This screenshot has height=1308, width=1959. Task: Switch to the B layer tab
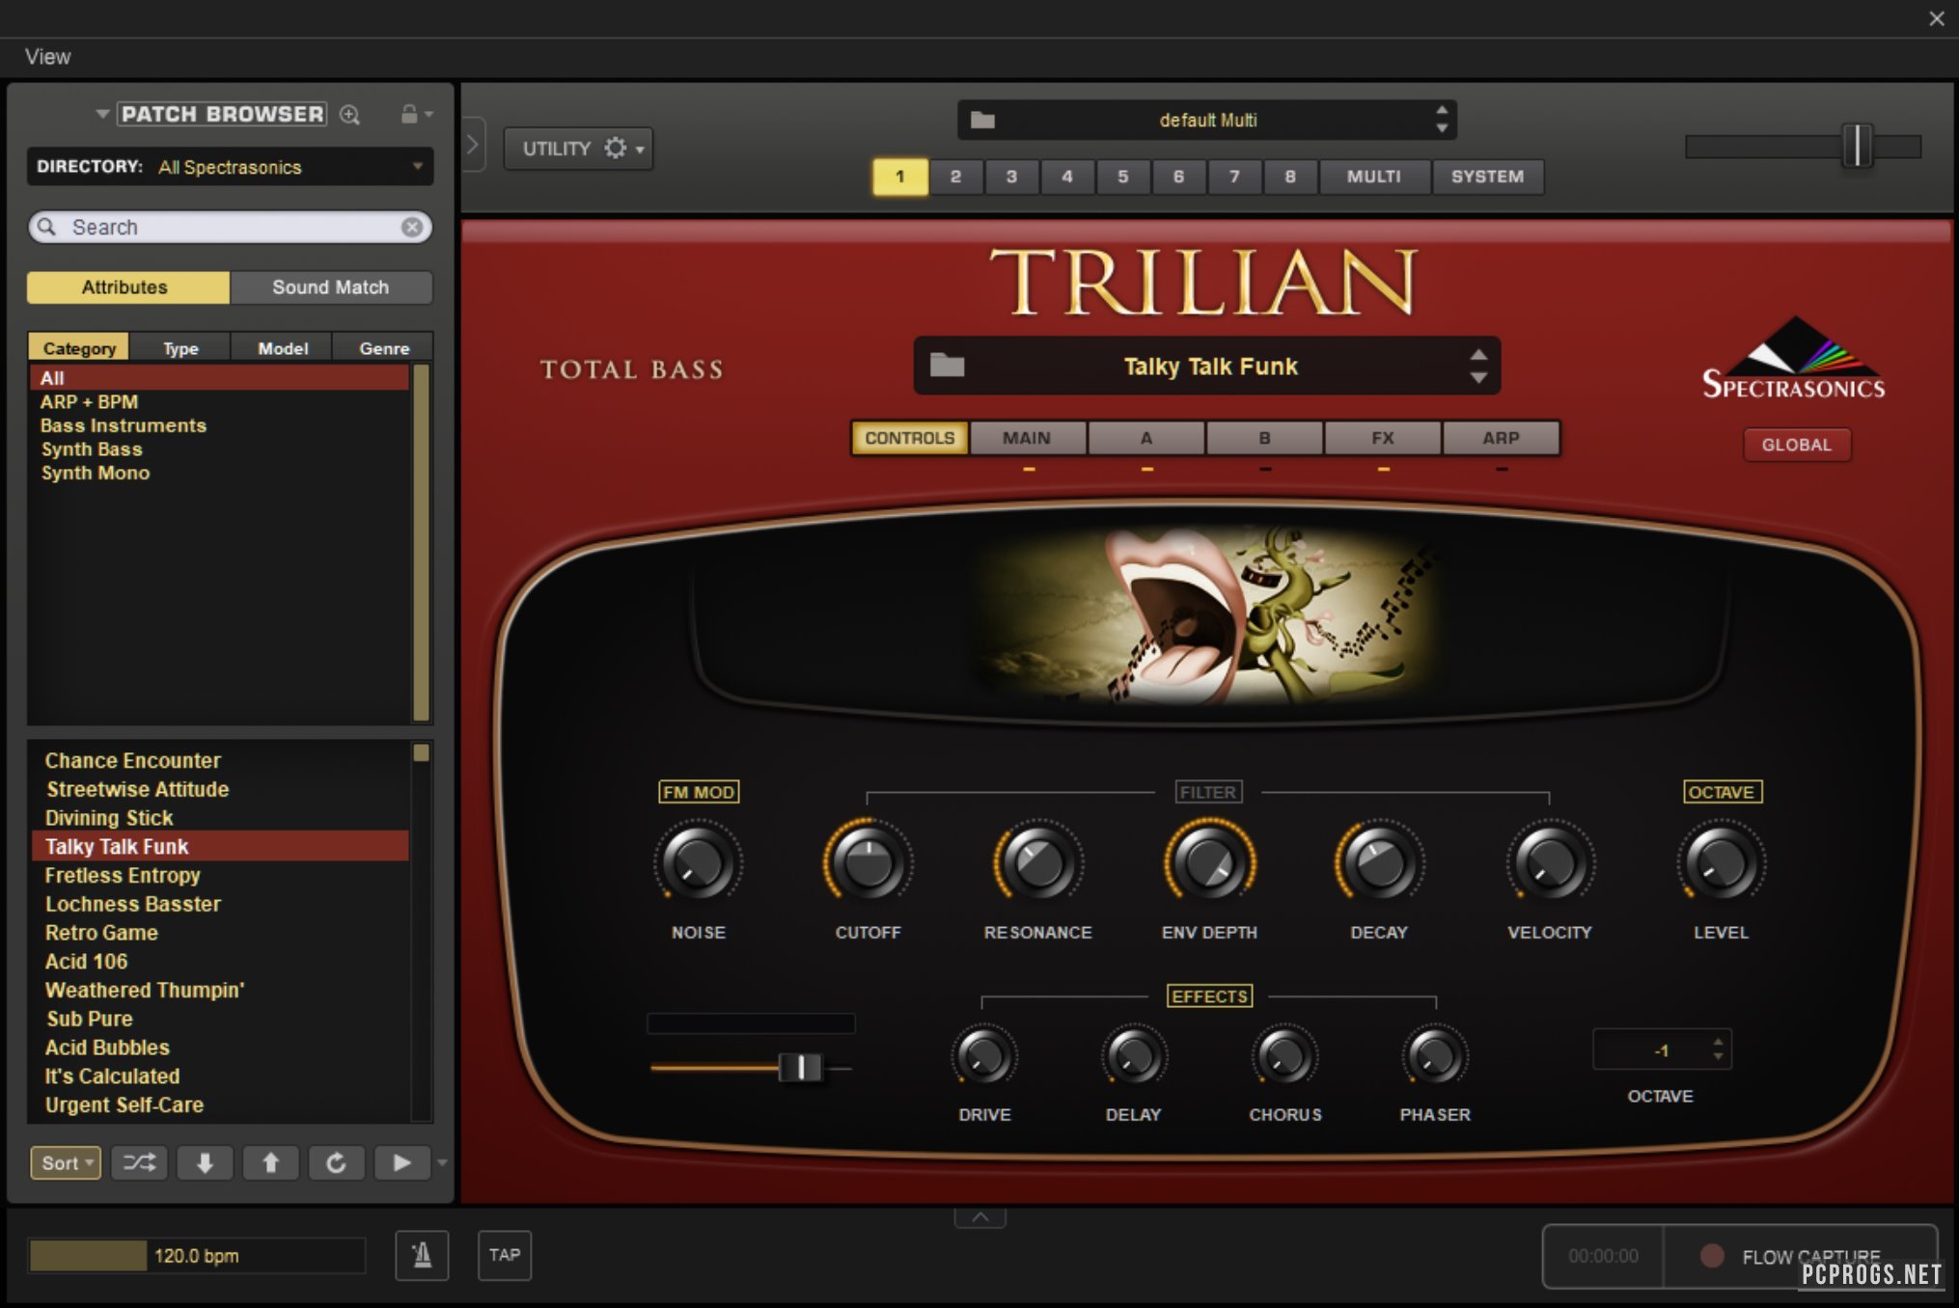pyautogui.click(x=1264, y=438)
